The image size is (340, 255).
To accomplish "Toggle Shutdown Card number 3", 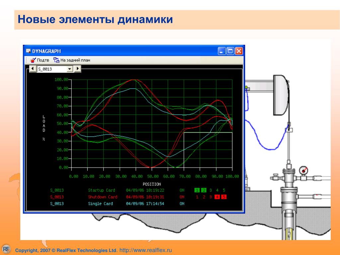I will (x=211, y=197).
